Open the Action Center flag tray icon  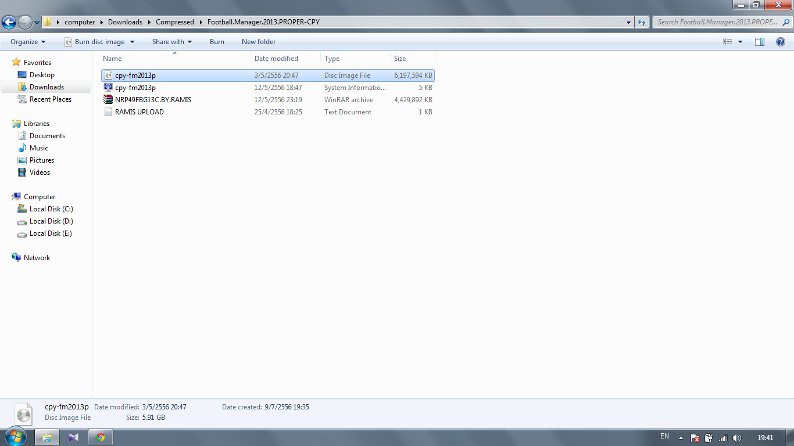tap(695, 438)
